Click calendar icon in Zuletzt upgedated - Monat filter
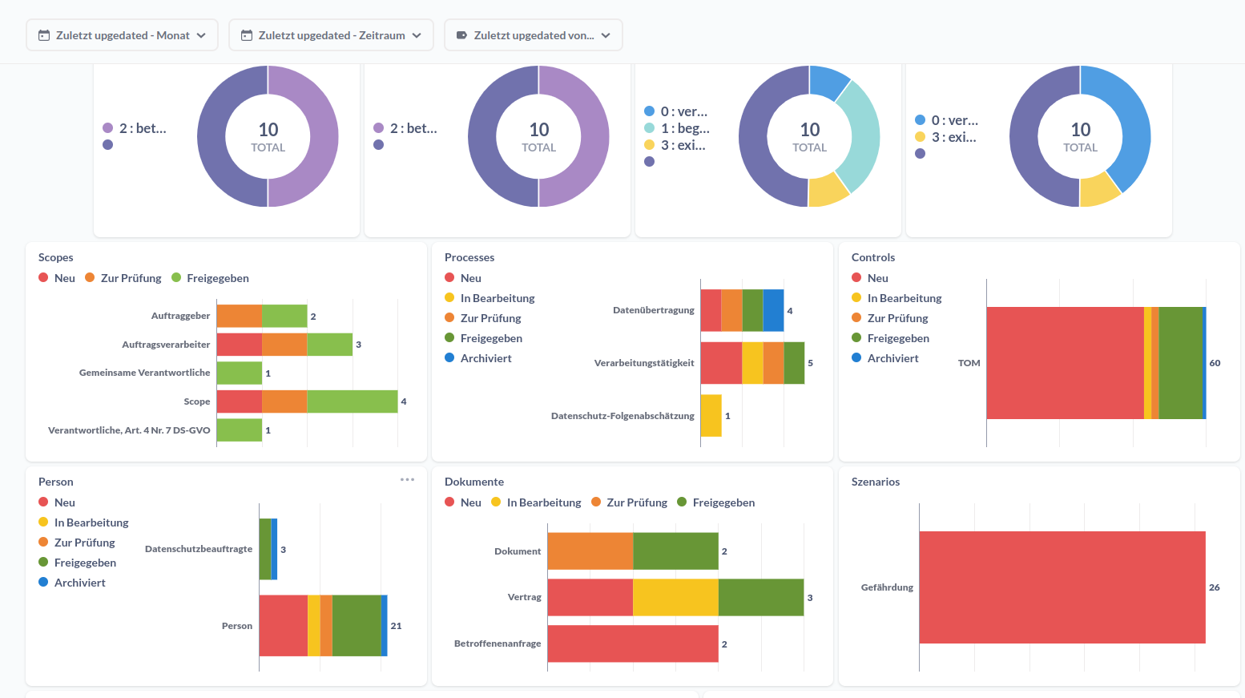The height and width of the screenshot is (698, 1245). [x=44, y=35]
